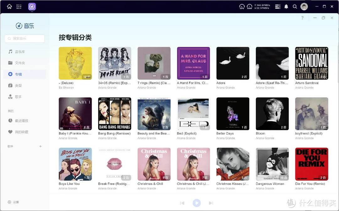Viewport: 339px width, 211px height.
Task: Open the 7 rings (Remix) album cover
Action: pyautogui.click(x=154, y=63)
